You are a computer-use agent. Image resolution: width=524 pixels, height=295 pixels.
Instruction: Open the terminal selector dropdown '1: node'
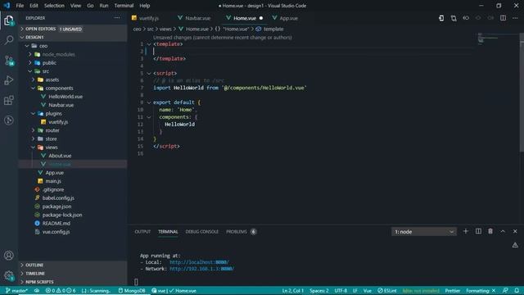[424, 231]
